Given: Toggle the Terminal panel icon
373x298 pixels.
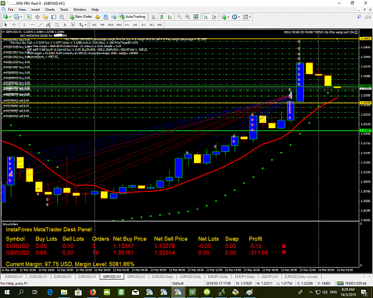Looking at the screenshot, I should pos(54,17).
